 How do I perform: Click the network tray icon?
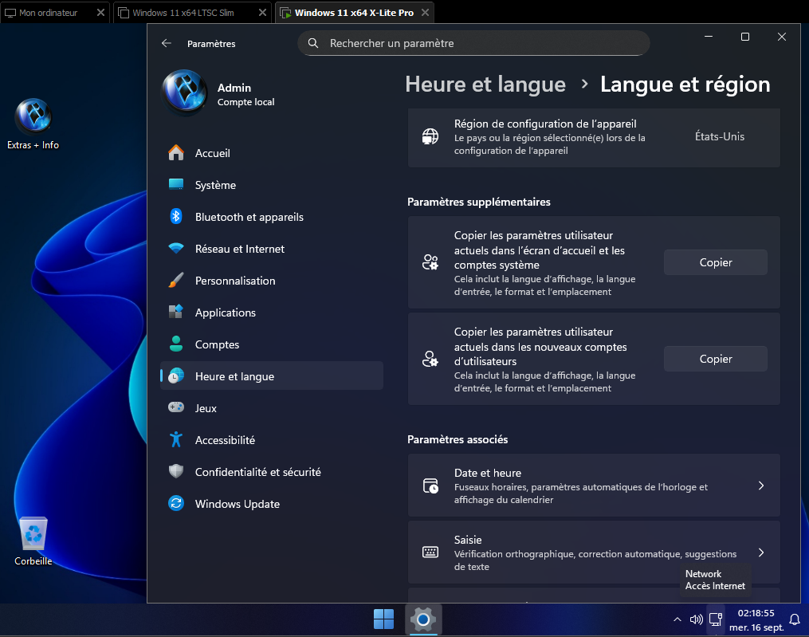(x=715, y=619)
